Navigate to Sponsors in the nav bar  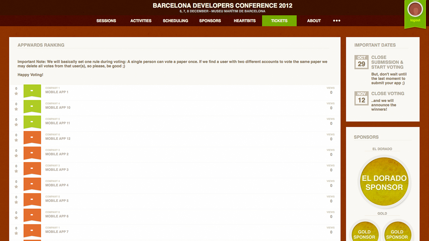coord(210,21)
